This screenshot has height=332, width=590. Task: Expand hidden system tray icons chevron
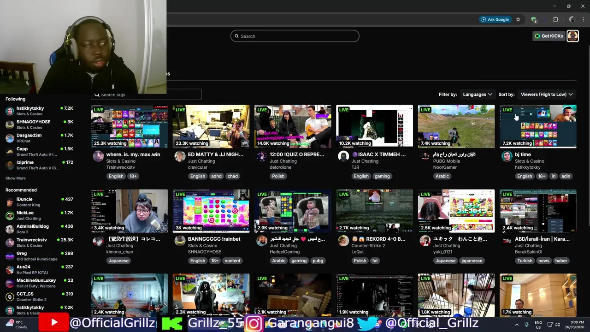[x=517, y=325]
